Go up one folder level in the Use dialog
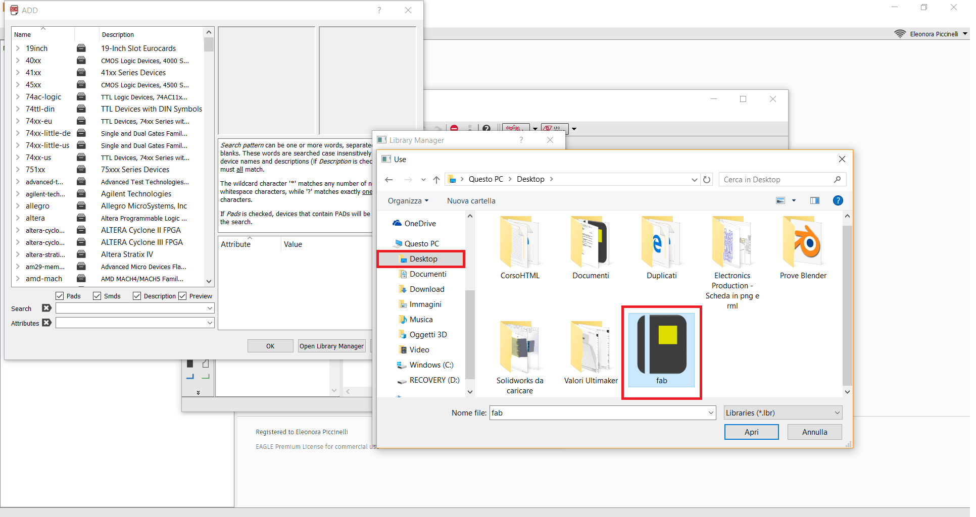This screenshot has height=517, width=976. tap(436, 179)
